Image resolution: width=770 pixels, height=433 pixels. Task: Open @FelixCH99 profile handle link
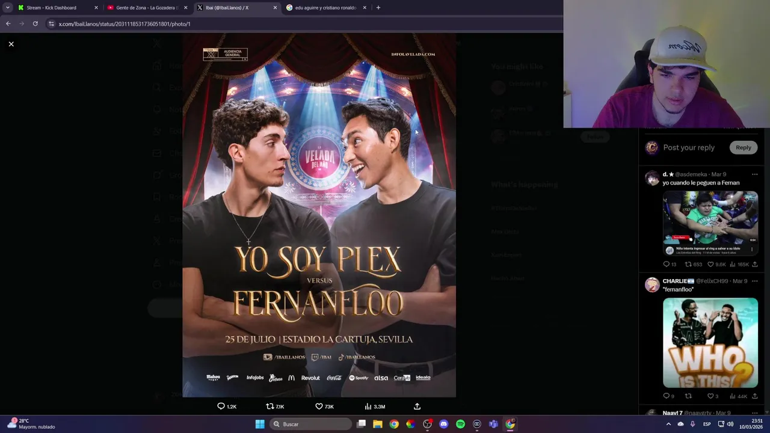click(x=713, y=281)
